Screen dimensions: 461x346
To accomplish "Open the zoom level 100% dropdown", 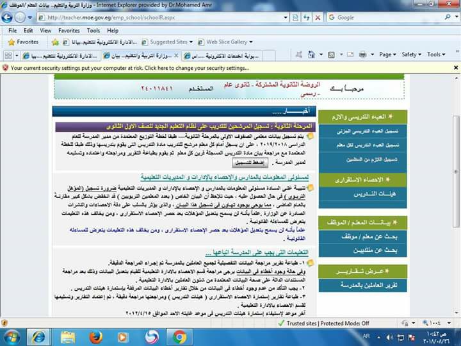I will 442,323.
